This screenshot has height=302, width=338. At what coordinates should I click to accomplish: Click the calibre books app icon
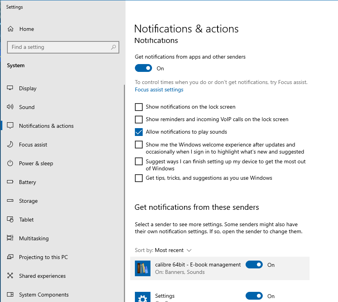(x=143, y=268)
